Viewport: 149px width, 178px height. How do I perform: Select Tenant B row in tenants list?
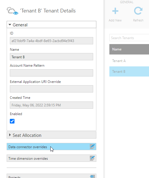pyautogui.click(x=129, y=71)
